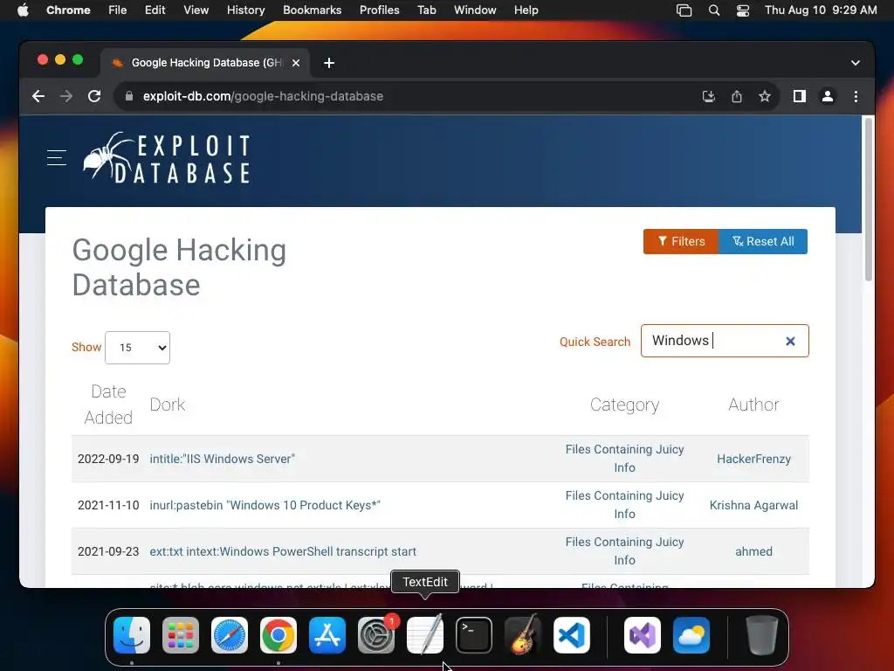Screen dimensions: 894x671
Task: Open the Weather app in the Dock
Action: click(x=691, y=635)
